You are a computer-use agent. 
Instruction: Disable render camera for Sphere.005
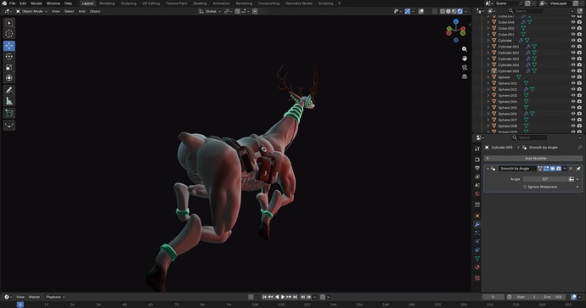point(579,108)
